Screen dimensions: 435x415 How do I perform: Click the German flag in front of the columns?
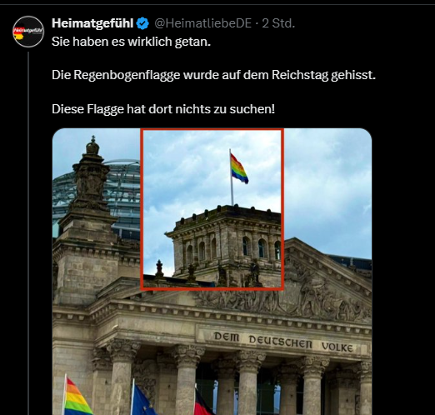(203, 401)
